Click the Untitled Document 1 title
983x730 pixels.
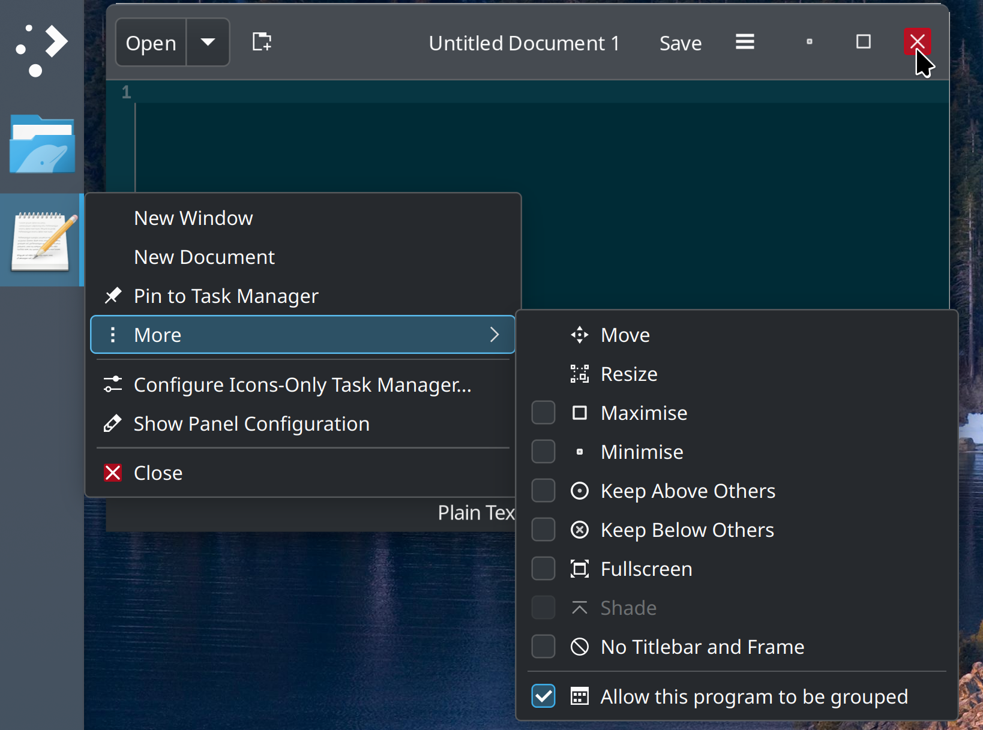tap(524, 43)
